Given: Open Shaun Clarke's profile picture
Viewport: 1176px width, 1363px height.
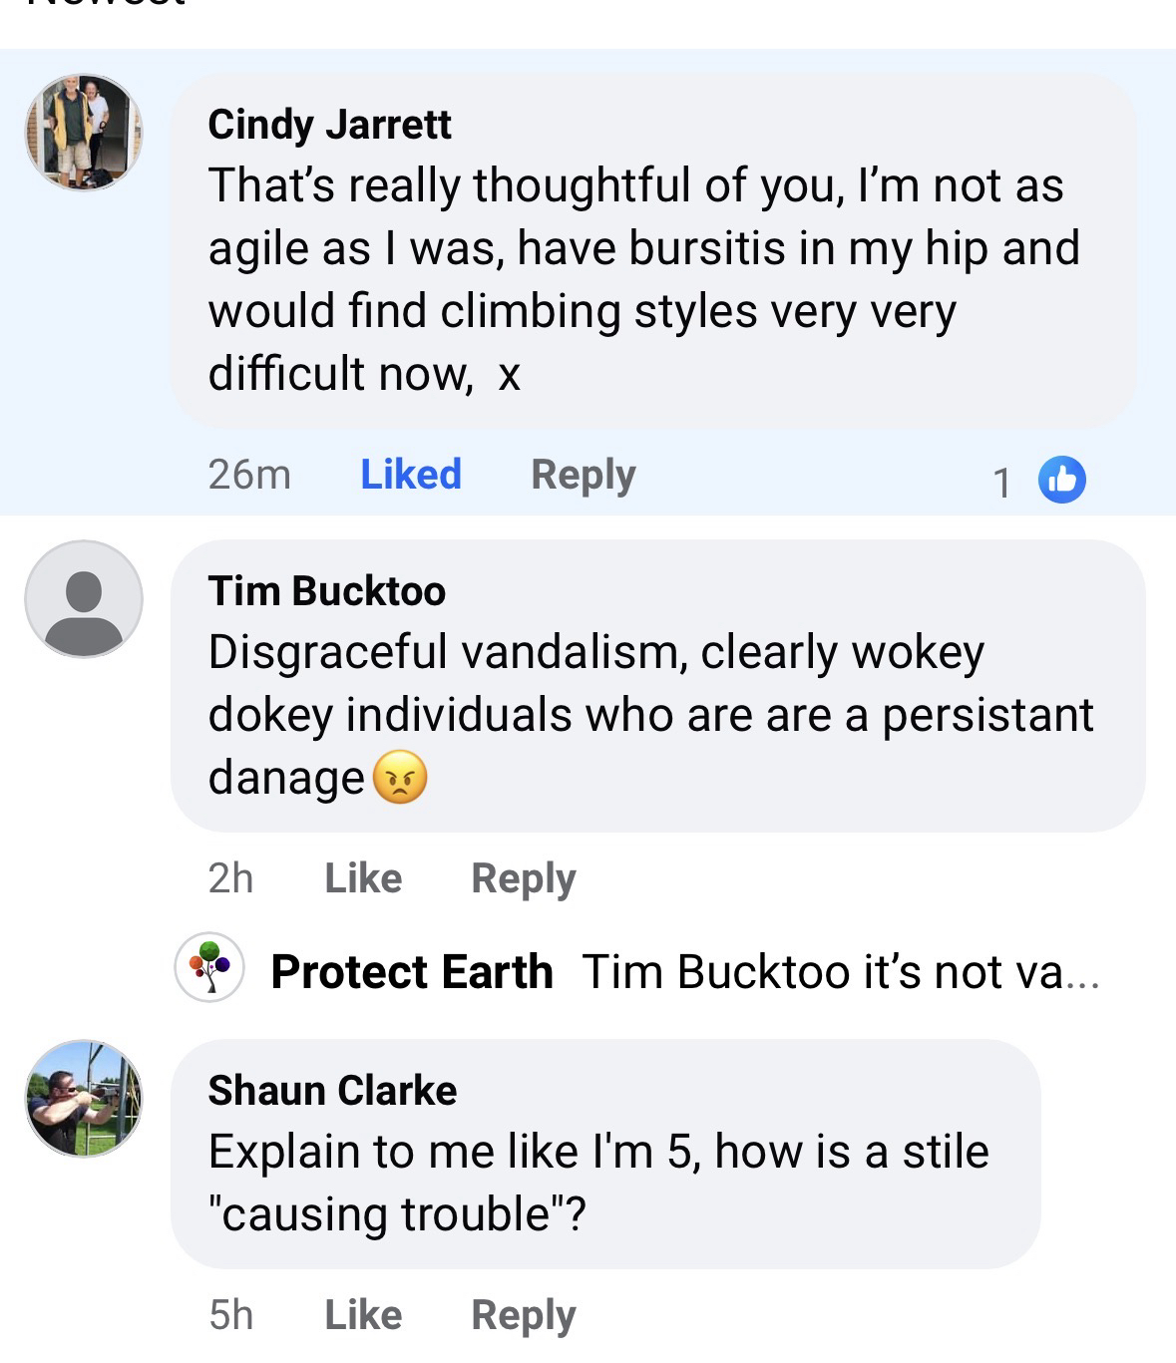Looking at the screenshot, I should [84, 1098].
